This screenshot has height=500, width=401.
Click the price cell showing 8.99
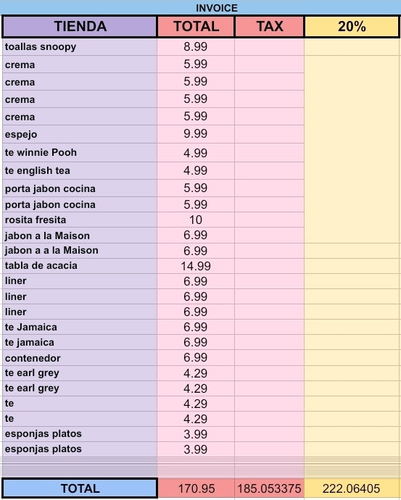(196, 47)
